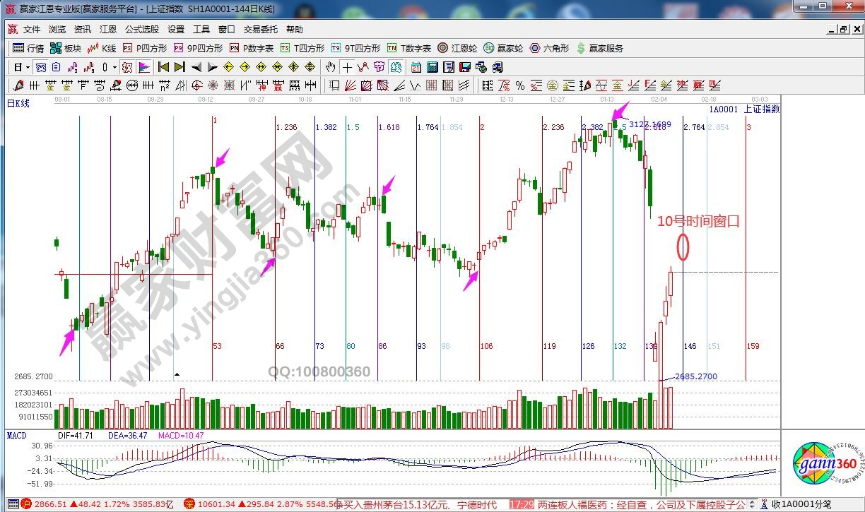Screen dimensions: 865x512
Task: Click the hand pan tool icon
Action: [x=330, y=68]
